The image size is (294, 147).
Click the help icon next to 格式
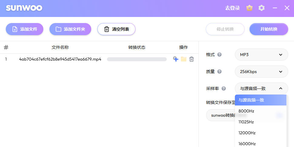tap(219, 55)
